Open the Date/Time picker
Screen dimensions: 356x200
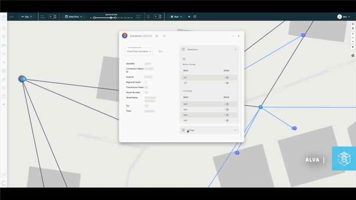73,16
